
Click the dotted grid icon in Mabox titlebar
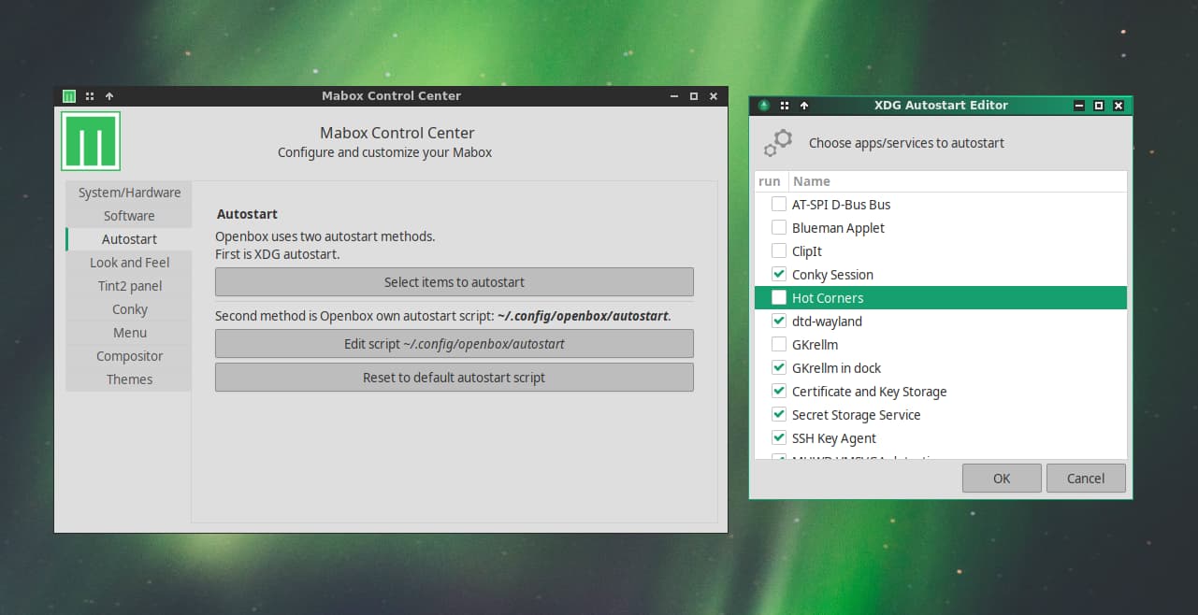coord(90,95)
